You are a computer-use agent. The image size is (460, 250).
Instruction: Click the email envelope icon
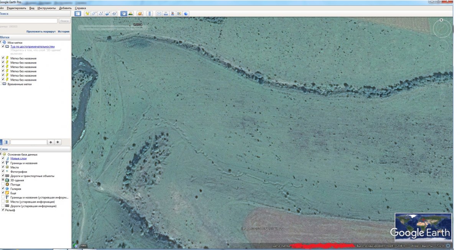159,14
